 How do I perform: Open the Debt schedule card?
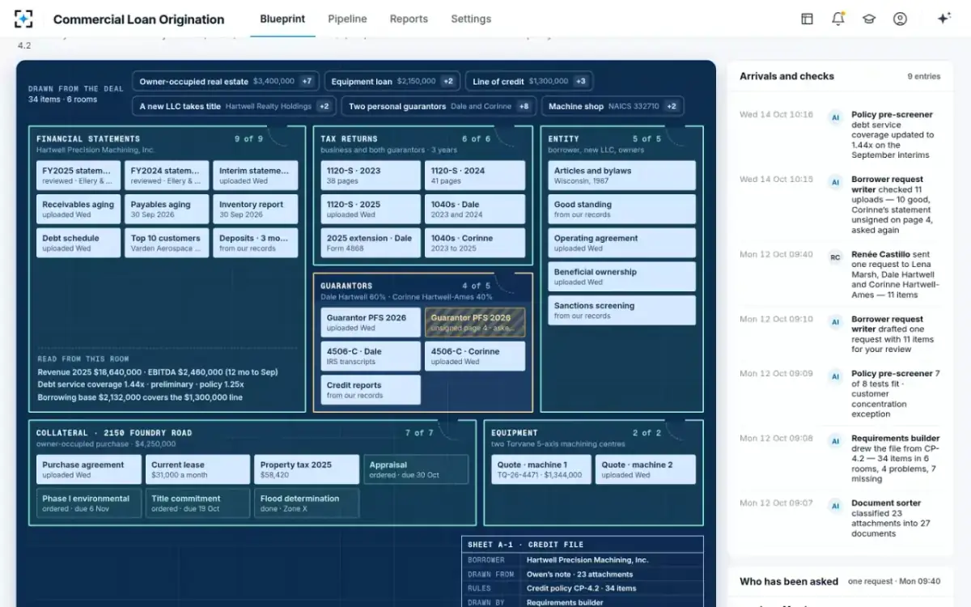tap(78, 243)
